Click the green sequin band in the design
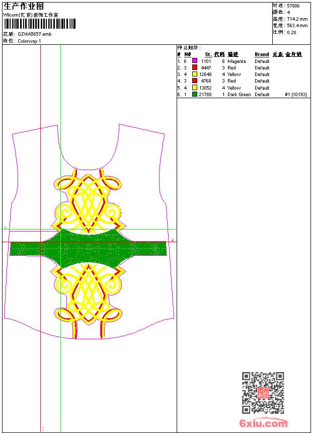312x433 pixels. (89, 249)
